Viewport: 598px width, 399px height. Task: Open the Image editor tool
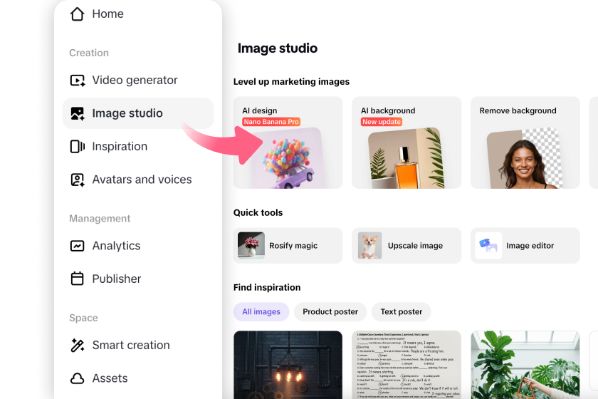click(x=525, y=246)
